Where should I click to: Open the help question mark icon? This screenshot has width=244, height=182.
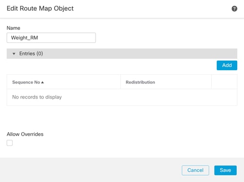point(234,9)
